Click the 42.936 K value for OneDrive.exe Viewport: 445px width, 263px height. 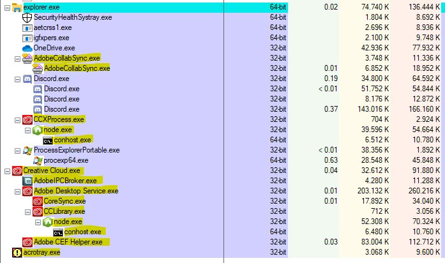tap(375, 48)
